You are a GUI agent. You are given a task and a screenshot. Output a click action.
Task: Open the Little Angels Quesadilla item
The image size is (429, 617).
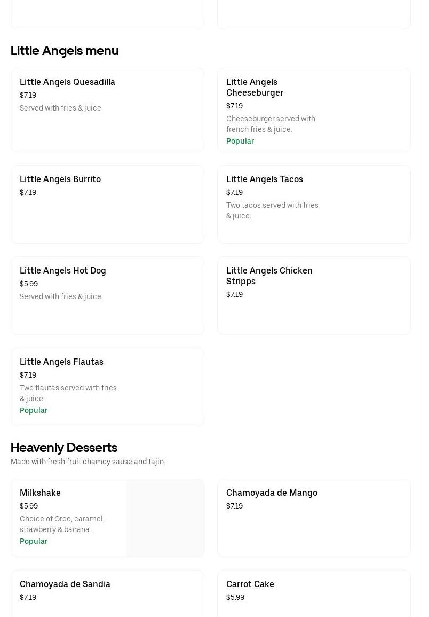[67, 82]
